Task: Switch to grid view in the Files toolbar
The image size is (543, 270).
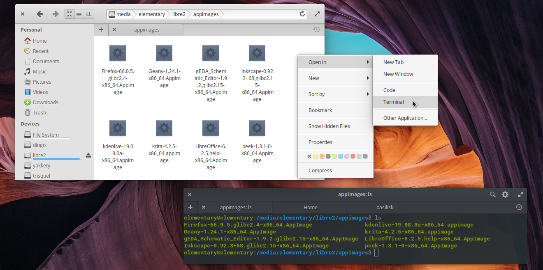Action: 69,14
